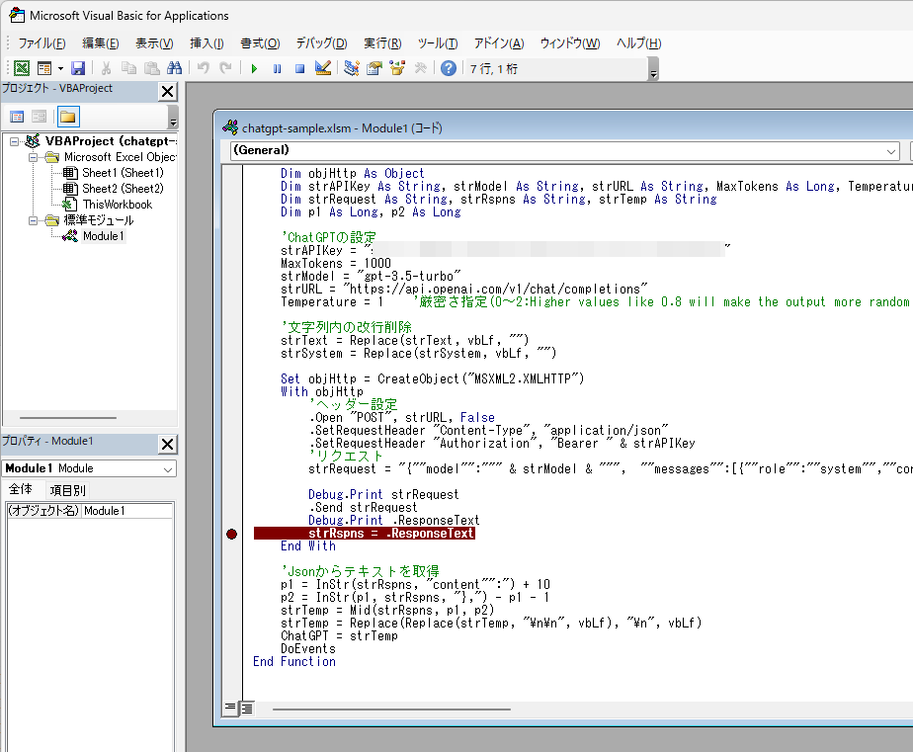913x752 pixels.
Task: Select ThisWorkbook in the project tree
Action: click(x=117, y=205)
